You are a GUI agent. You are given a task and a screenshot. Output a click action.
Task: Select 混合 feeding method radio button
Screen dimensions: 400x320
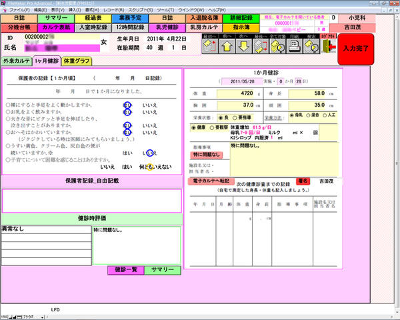[x=308, y=115]
